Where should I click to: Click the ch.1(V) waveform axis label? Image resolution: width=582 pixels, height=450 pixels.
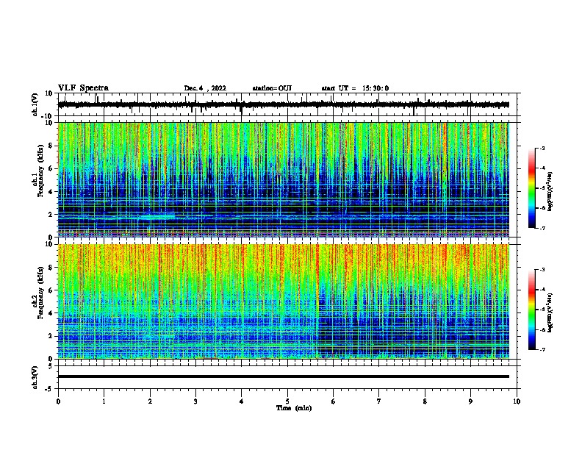click(35, 104)
